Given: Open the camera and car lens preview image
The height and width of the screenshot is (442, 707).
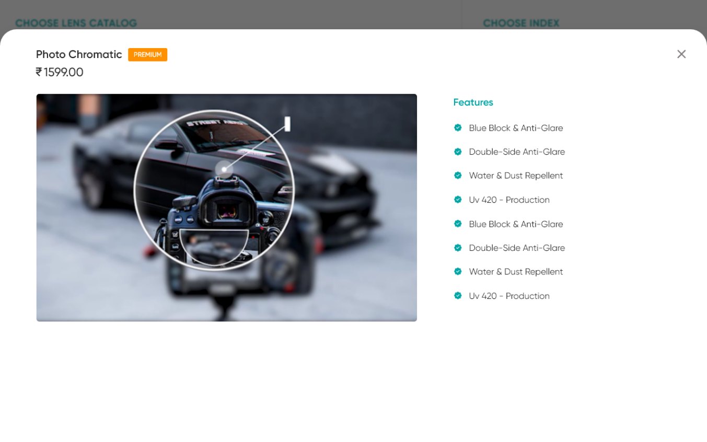Looking at the screenshot, I should 227,207.
